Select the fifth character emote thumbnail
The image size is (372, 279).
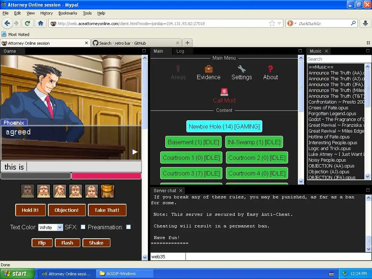point(92,191)
